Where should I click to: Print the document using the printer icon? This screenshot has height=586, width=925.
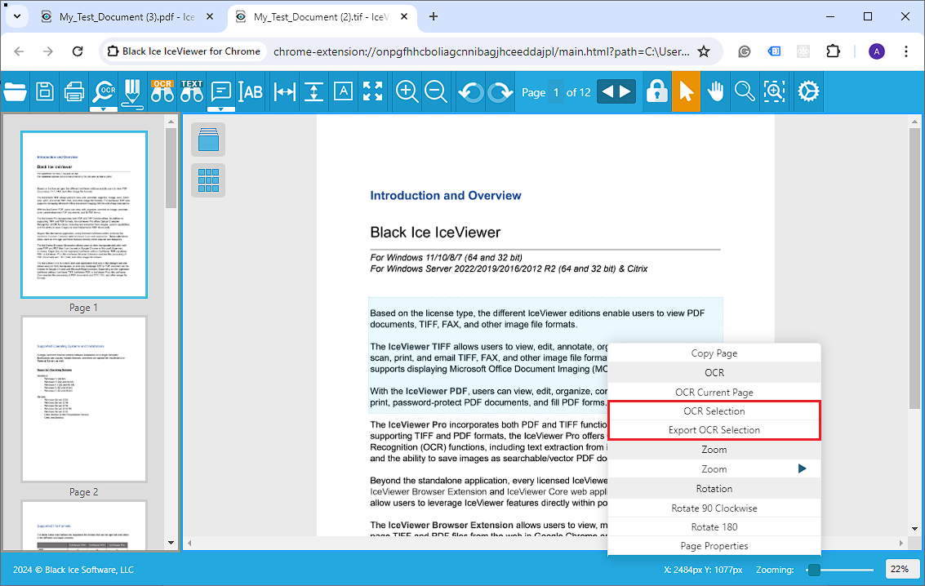74,91
